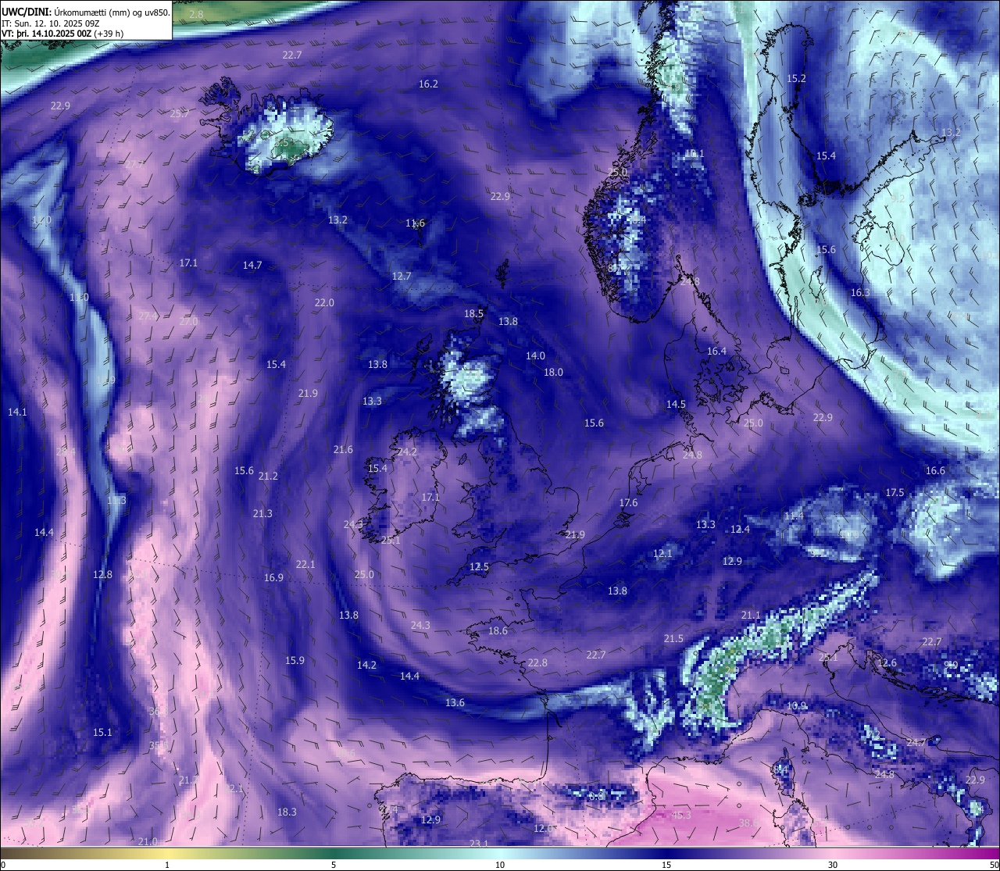Click the colorbar tick label 10
This screenshot has width=1000, height=871.
click(x=500, y=865)
